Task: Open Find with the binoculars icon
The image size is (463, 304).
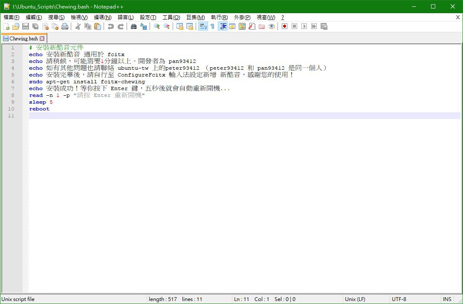Action: (x=133, y=26)
